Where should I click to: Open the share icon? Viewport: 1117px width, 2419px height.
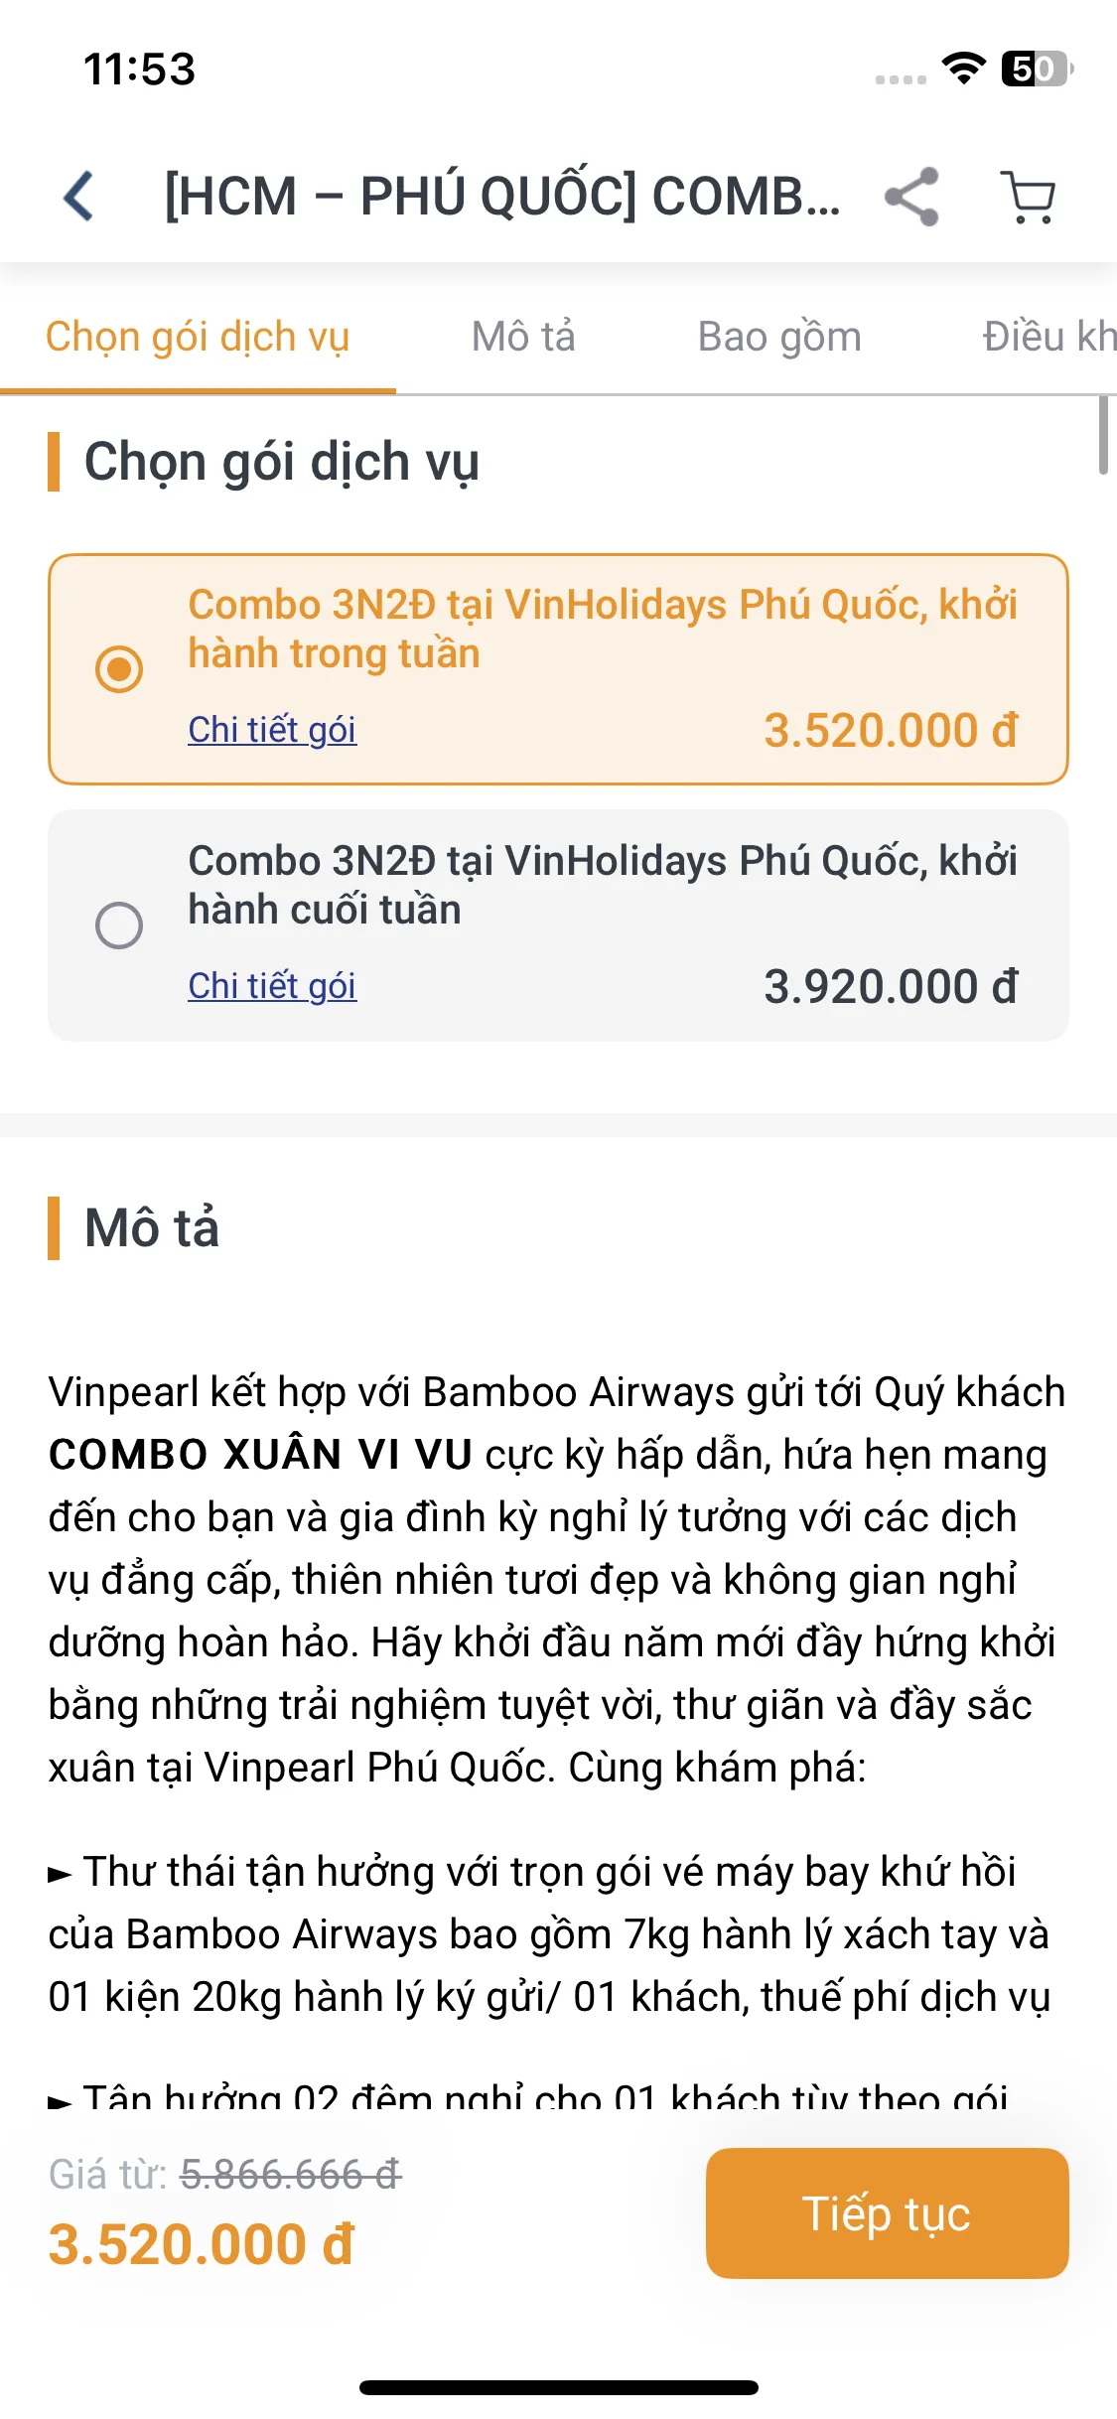click(911, 196)
